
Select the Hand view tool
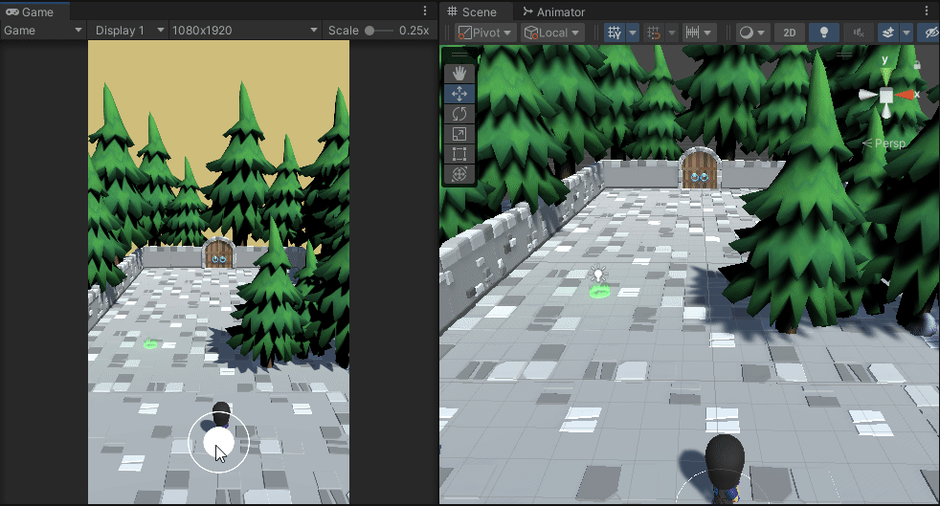(459, 74)
